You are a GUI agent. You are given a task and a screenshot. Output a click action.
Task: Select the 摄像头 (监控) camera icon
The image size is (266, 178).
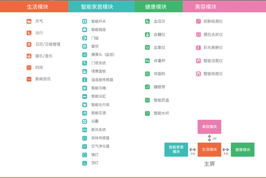tap(85, 54)
